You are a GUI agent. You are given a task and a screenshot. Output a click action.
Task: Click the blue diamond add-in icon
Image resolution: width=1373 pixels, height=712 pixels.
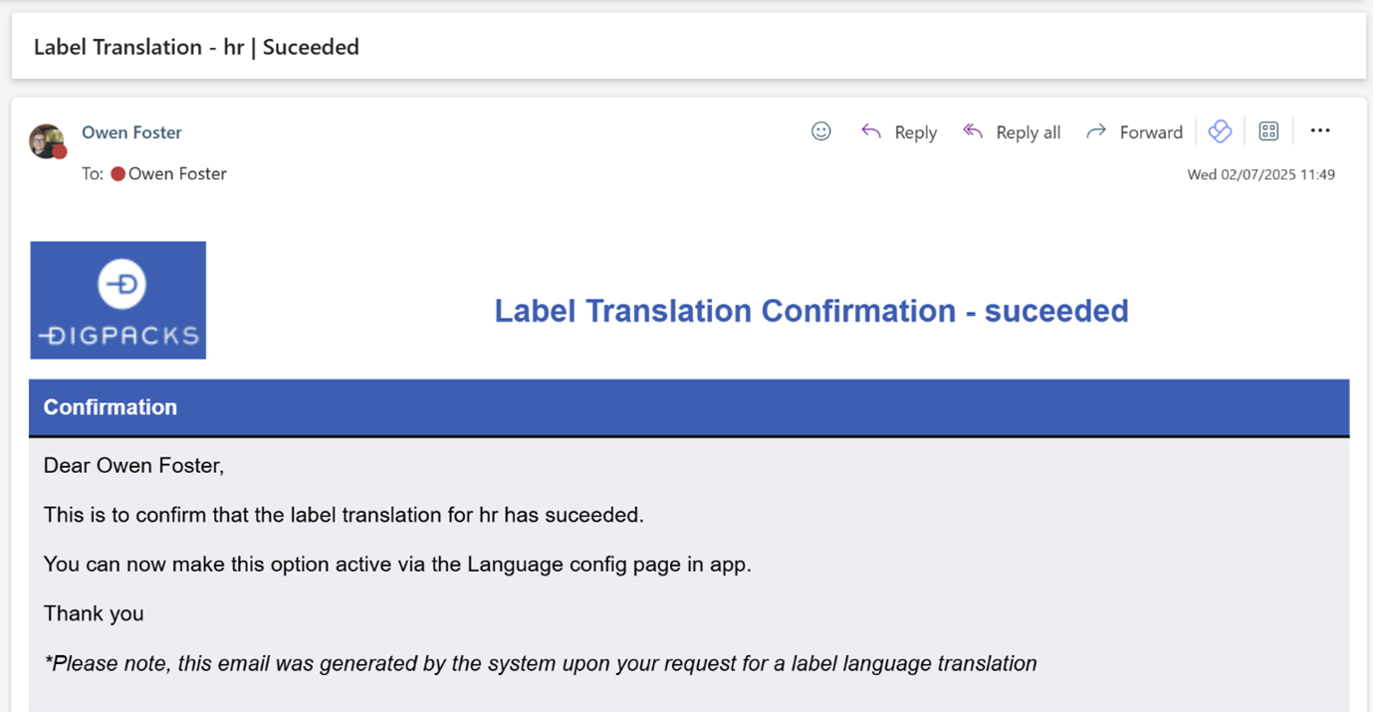click(x=1220, y=131)
